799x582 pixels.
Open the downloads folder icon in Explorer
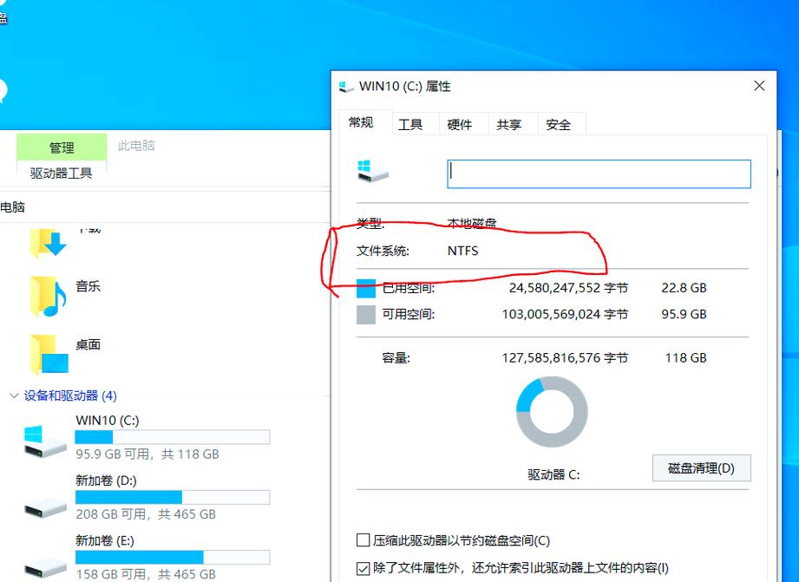point(49,242)
